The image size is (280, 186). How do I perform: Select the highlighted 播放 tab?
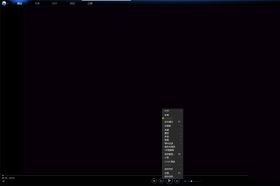(20, 4)
